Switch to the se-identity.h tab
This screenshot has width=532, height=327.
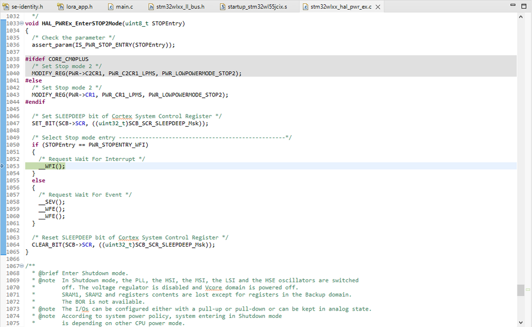pos(23,6)
